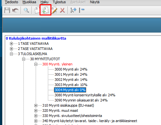Expand 1 TASE VASTAAVAA node
The image size is (161, 125).
[x=11, y=43]
